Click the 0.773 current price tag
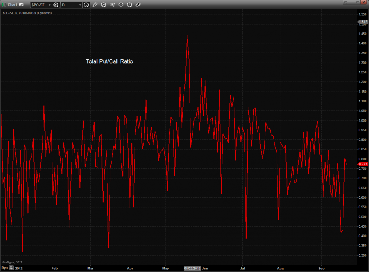 coord(363,164)
